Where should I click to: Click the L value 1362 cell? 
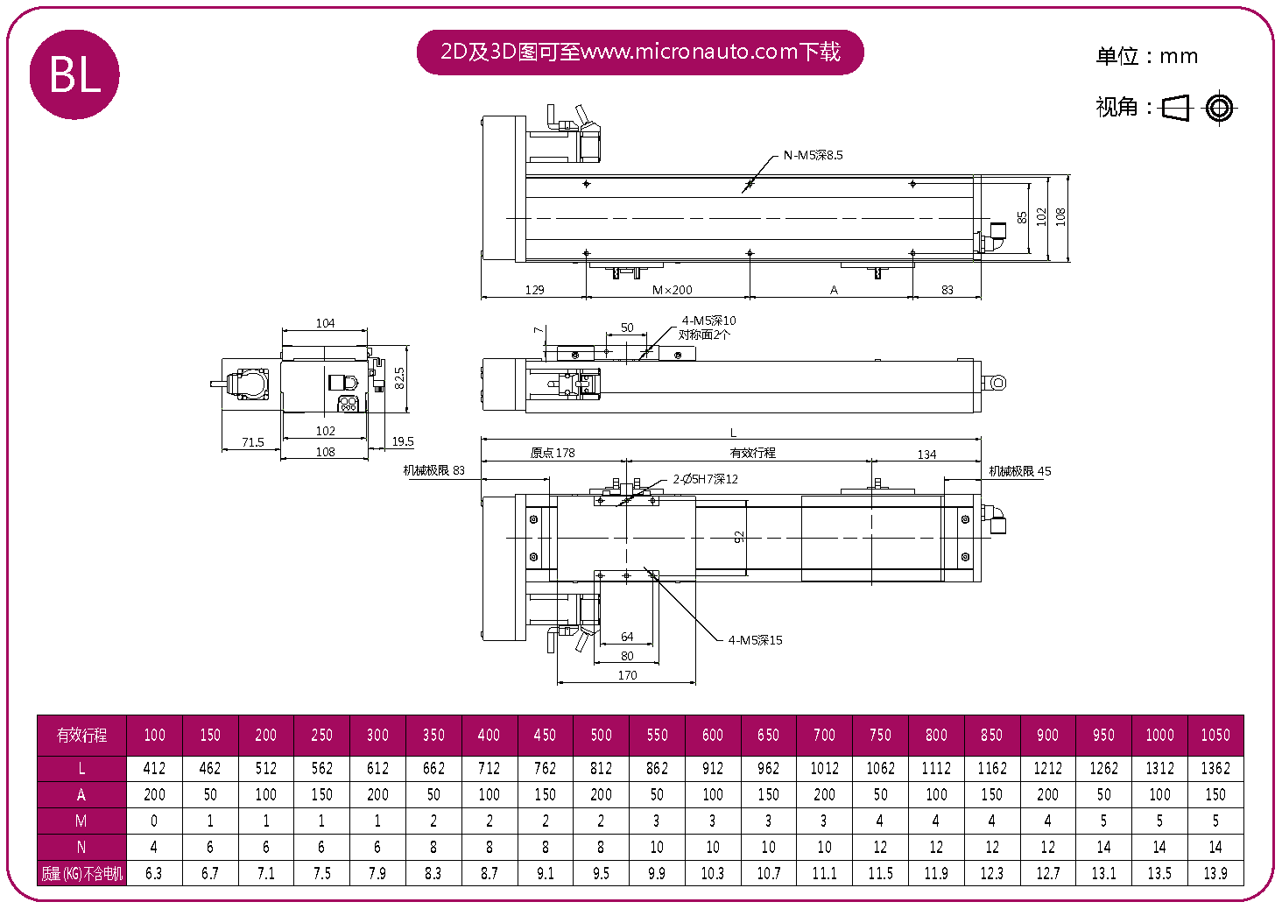[x=1215, y=768]
